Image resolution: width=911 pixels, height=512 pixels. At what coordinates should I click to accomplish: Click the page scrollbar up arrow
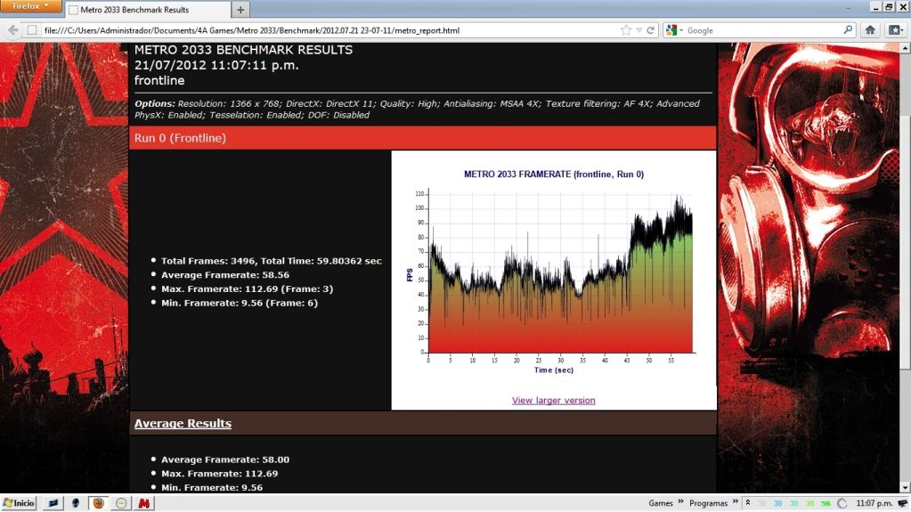point(905,49)
